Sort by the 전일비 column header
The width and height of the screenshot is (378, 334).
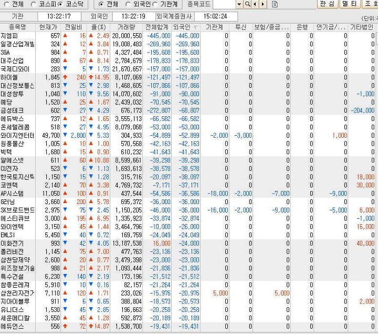pyautogui.click(x=73, y=27)
